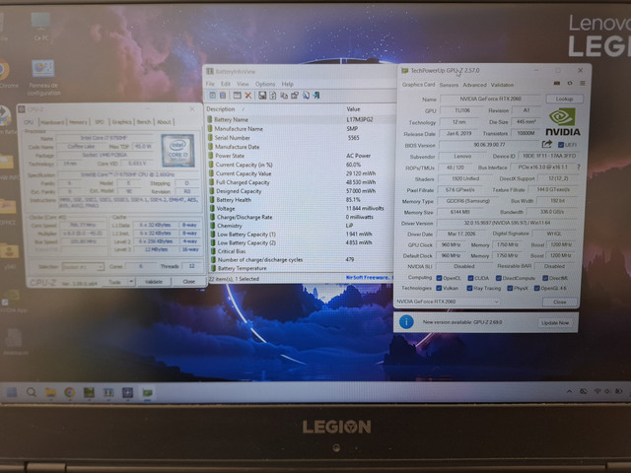
Task: Click the Find magnifier icon in BatteryInfoView toolbar
Action: click(306, 96)
